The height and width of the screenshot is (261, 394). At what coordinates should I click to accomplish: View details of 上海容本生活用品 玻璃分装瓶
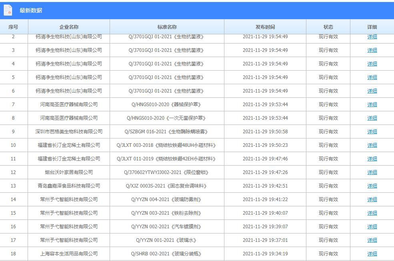click(372, 254)
